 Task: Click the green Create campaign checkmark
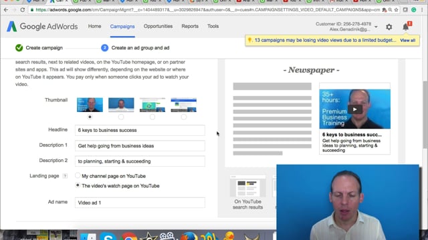(x=19, y=48)
